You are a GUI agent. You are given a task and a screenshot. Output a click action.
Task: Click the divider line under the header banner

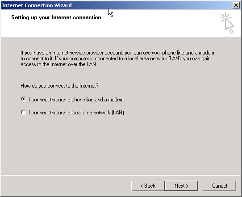(x=121, y=36)
